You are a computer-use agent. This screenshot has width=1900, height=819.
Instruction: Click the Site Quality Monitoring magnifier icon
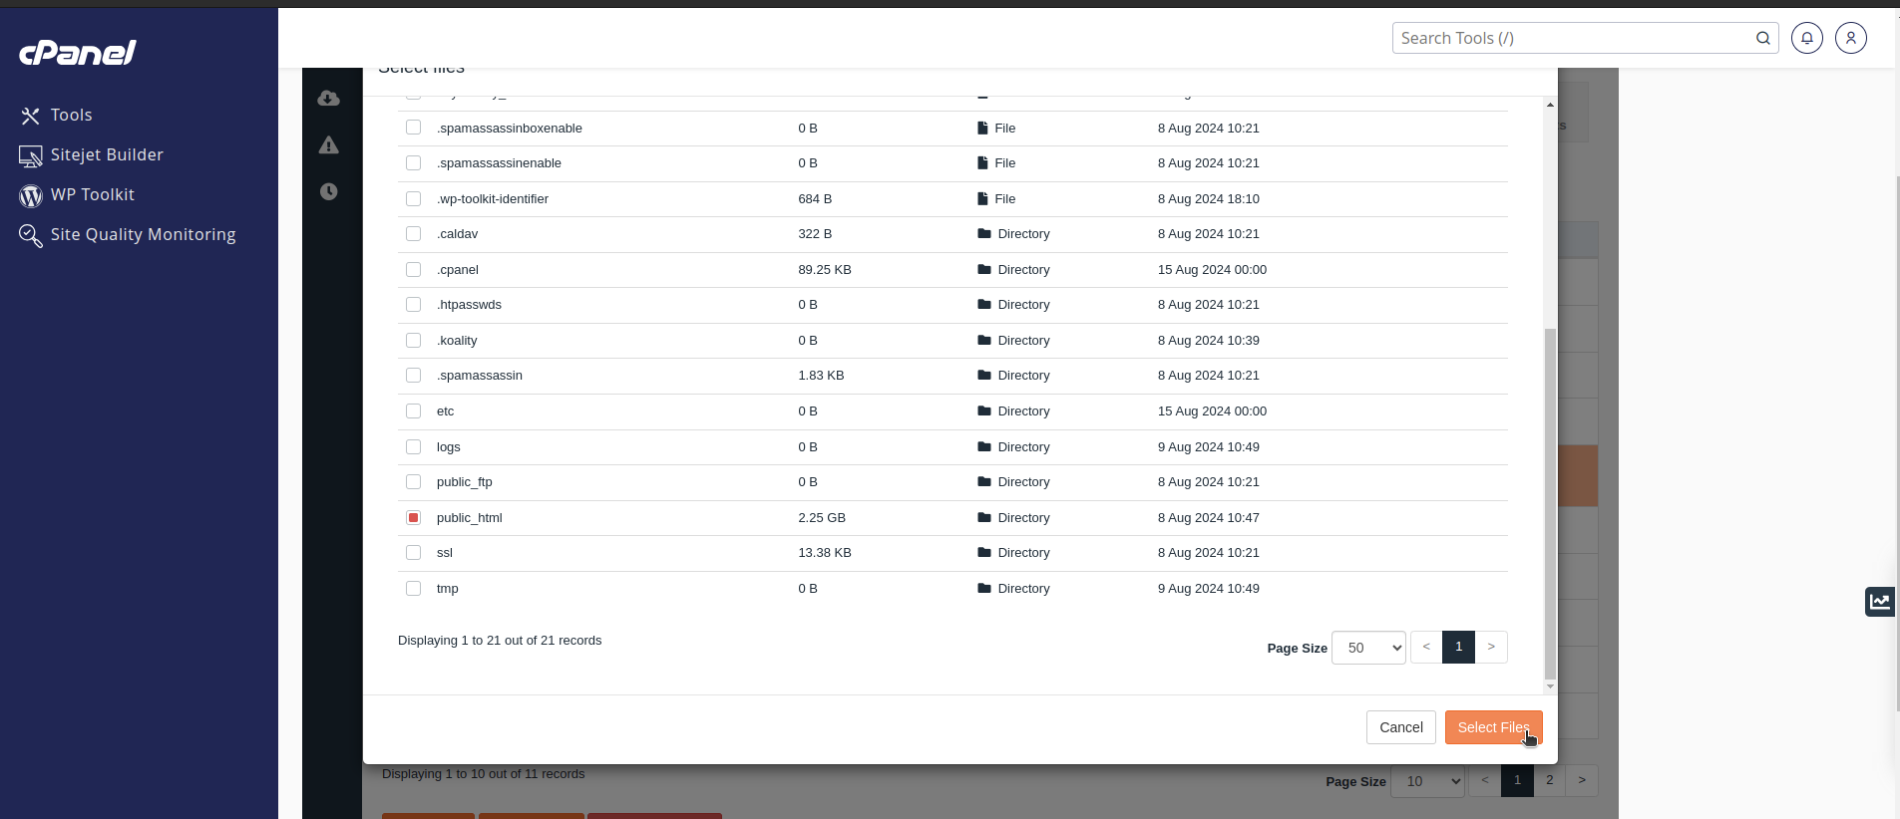(31, 235)
